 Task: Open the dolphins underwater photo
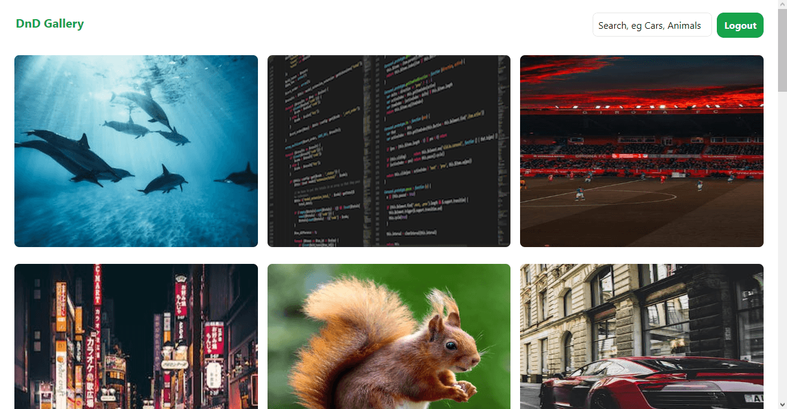click(136, 151)
